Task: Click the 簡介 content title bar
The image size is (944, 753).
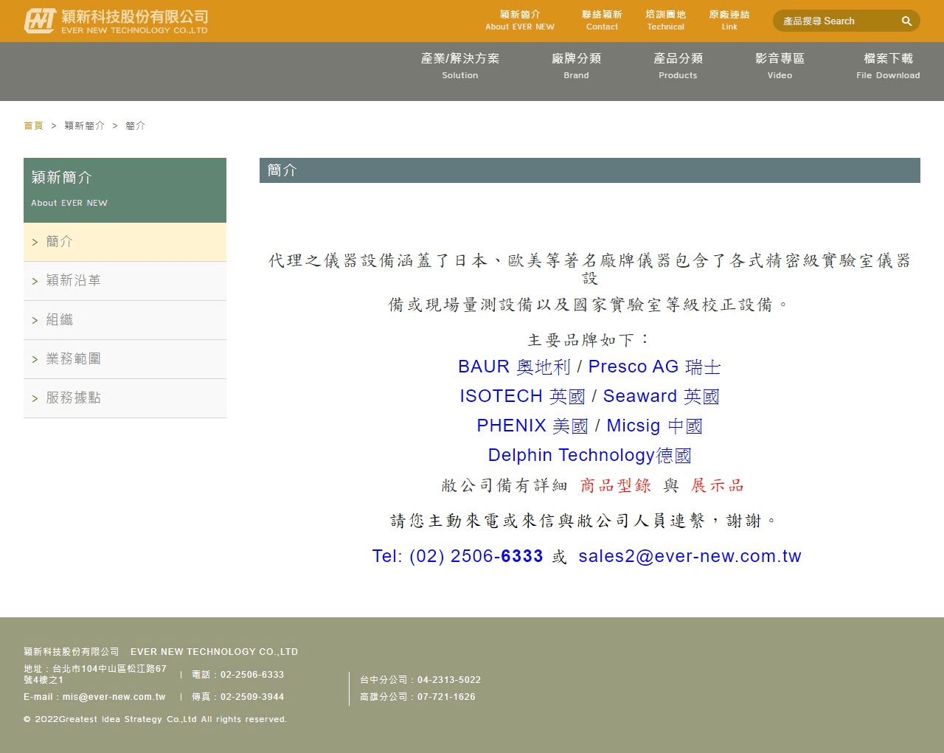Action: tap(589, 170)
